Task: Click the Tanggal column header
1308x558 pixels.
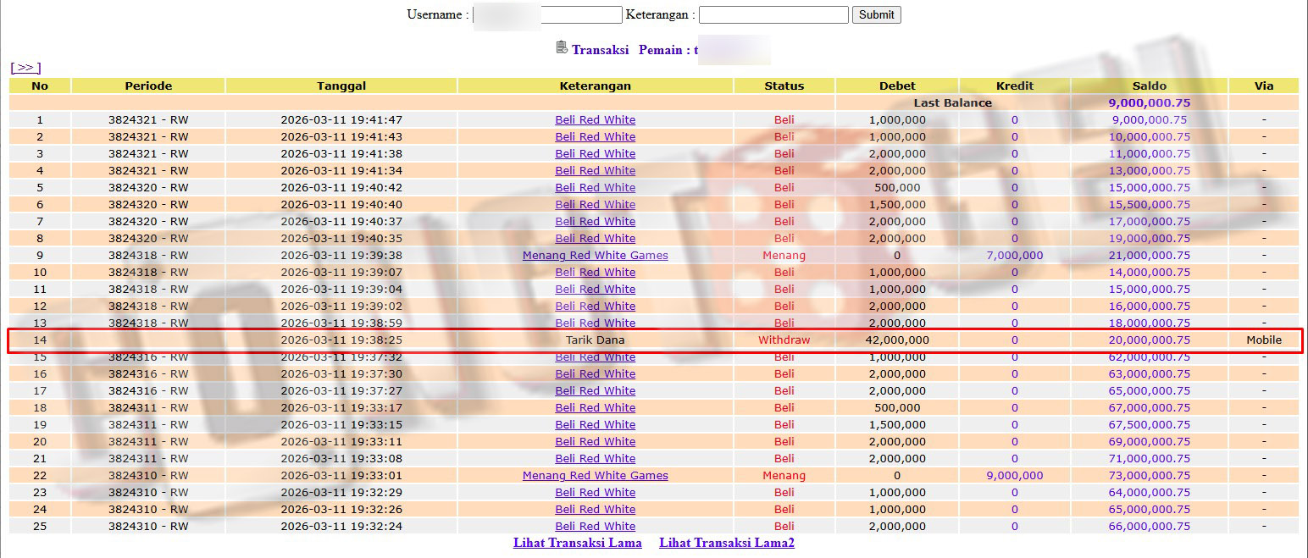Action: click(341, 86)
